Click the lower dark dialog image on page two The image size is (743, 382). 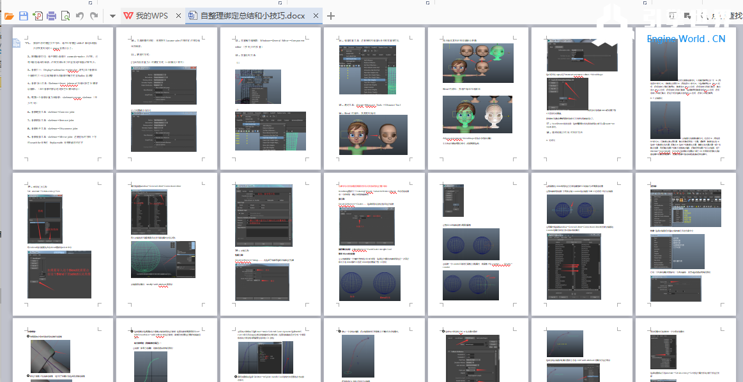point(164,131)
